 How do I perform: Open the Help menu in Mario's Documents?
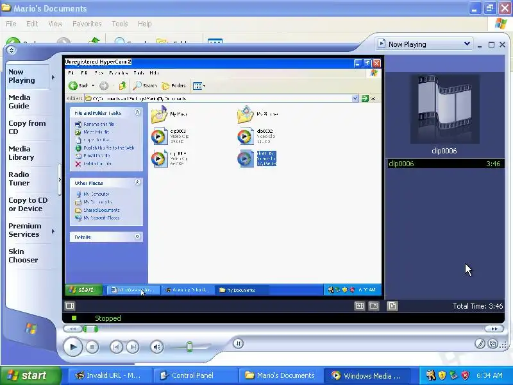(x=145, y=24)
